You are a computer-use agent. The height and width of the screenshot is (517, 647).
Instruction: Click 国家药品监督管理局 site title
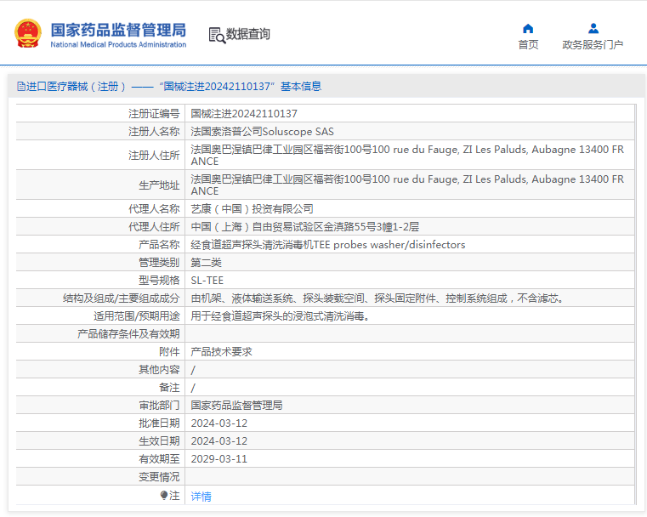click(118, 30)
